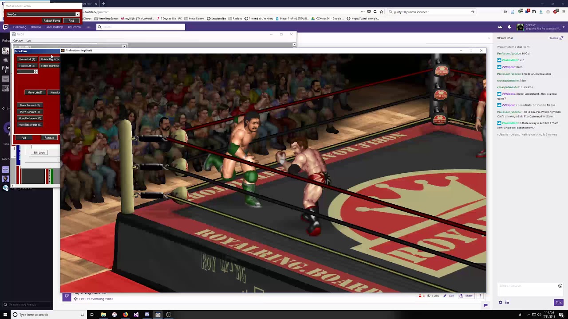
Task: Open Firefox downloads arrow icon
Action: [x=540, y=12]
